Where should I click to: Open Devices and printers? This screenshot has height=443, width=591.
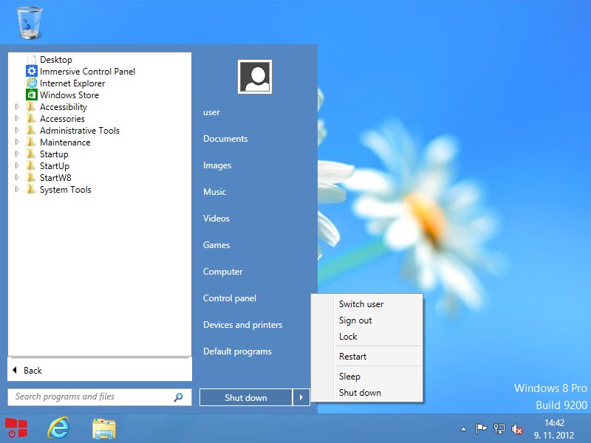click(243, 325)
